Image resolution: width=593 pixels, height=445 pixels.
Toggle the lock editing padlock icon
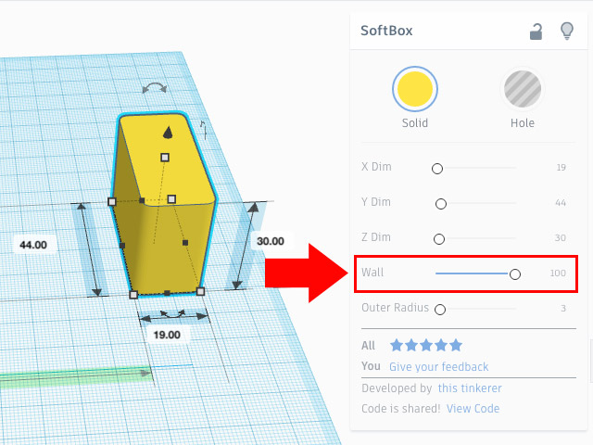click(536, 32)
